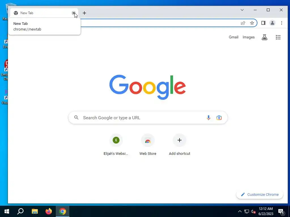290x217 pixels.
Task: Click the Google logo
Action: tap(148, 87)
